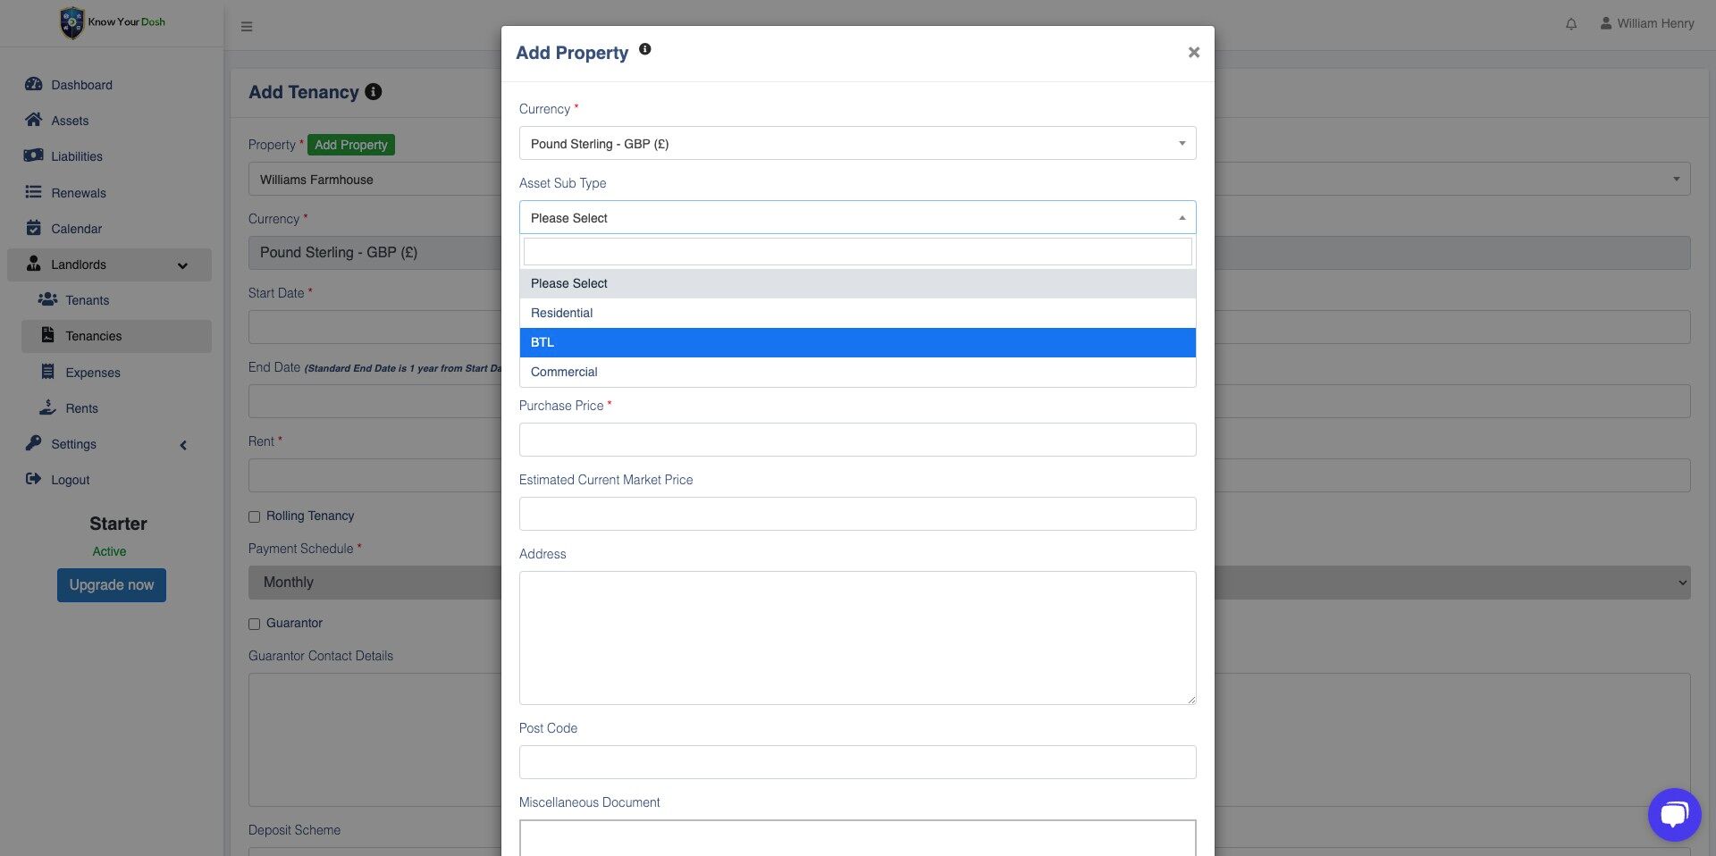Screen dimensions: 1716x856
Task: Click into the Purchase Price field
Action: coord(856,440)
